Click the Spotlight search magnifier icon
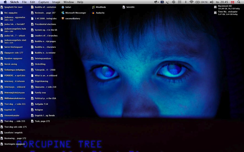 tap(239, 2)
